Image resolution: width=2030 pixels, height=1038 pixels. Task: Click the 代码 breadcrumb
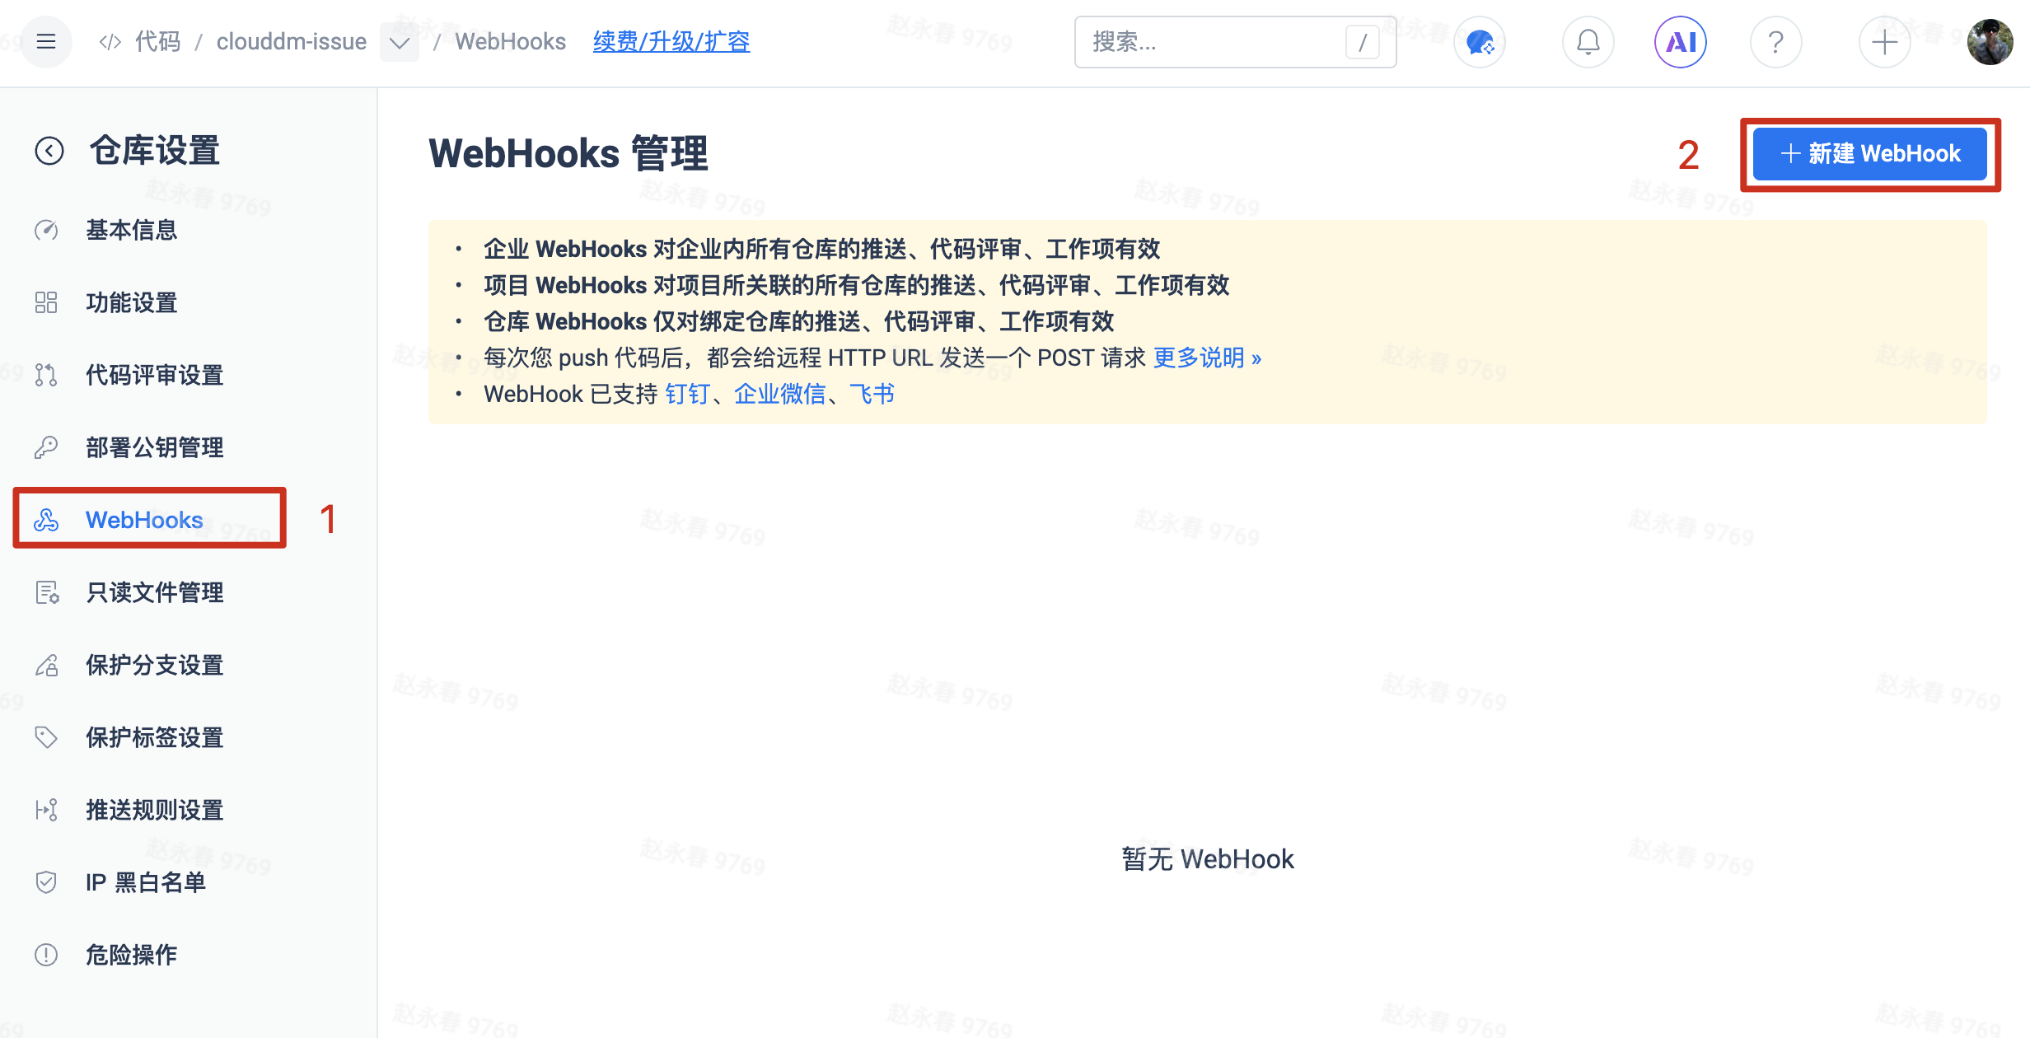[x=157, y=41]
